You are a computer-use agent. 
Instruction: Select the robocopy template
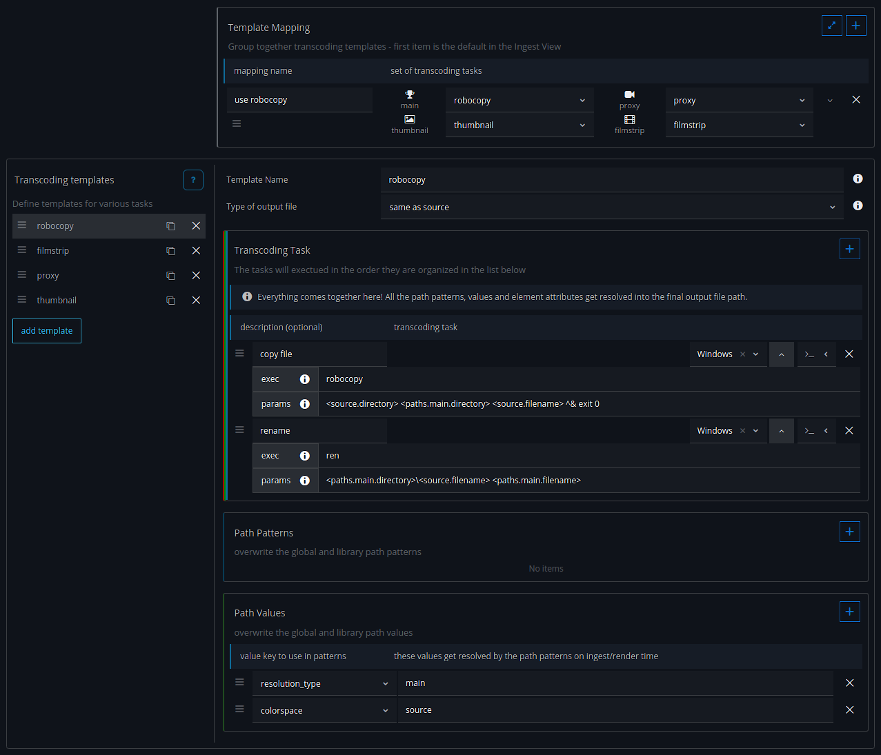pos(55,226)
